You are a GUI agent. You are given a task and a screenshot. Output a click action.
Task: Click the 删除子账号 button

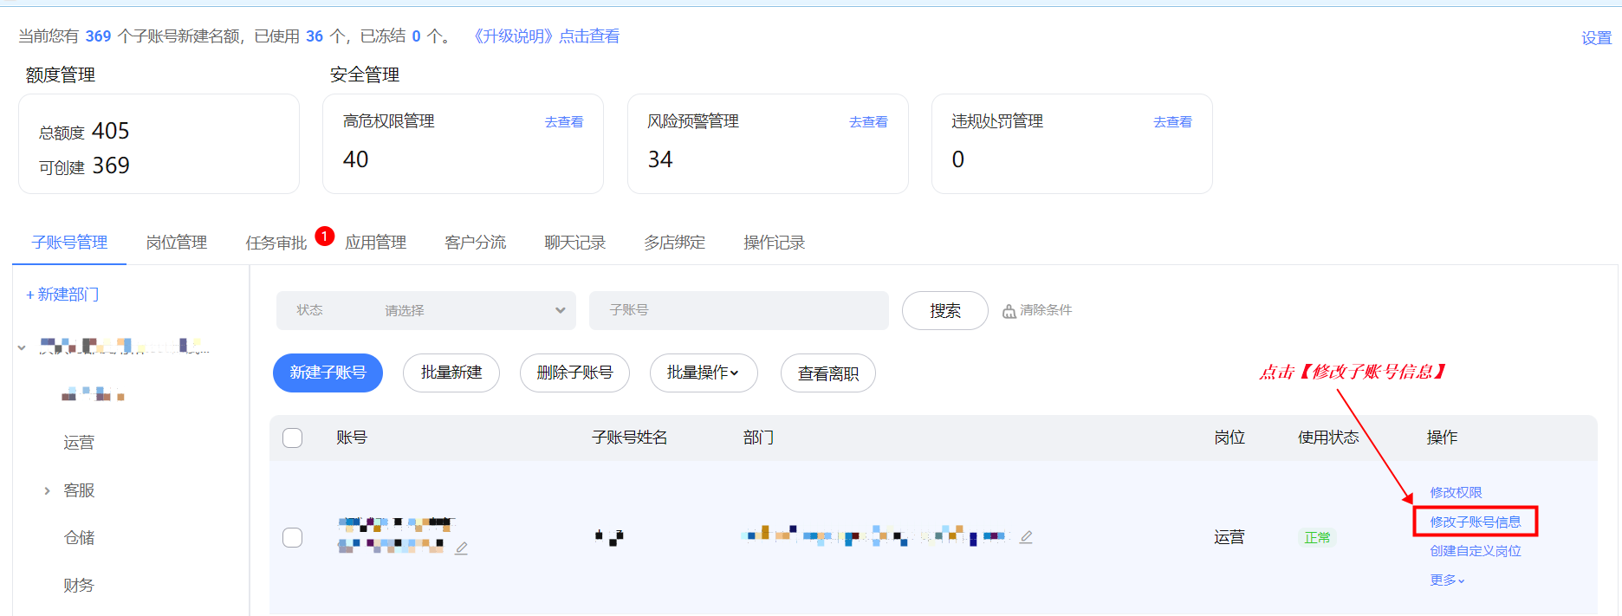pos(574,373)
